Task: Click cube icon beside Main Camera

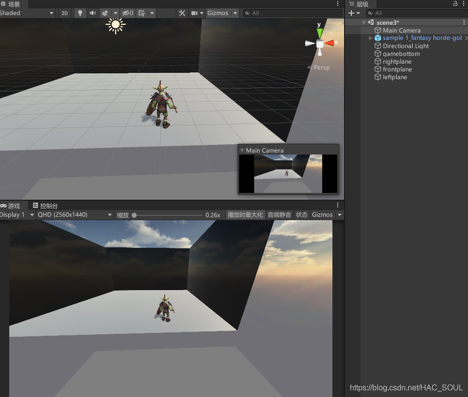Action: 378,30
